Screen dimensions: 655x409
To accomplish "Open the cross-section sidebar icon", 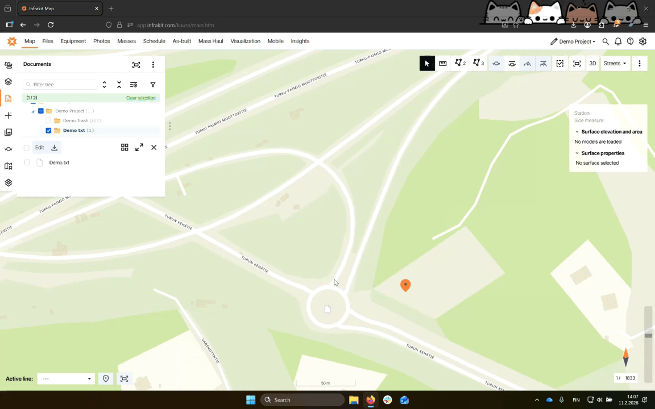I will [9, 149].
